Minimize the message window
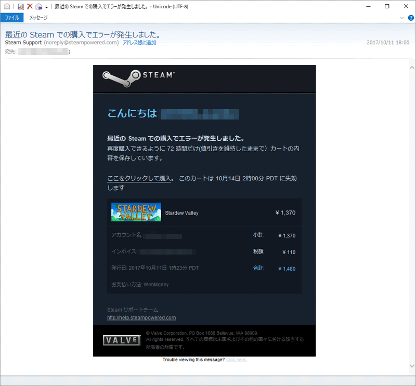416x386 pixels. pyautogui.click(x=368, y=6)
